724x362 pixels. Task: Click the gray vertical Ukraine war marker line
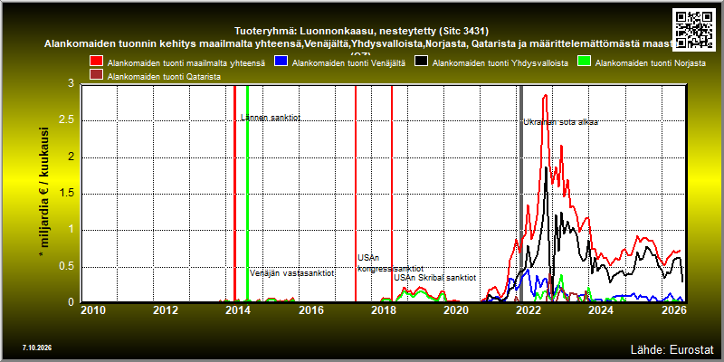click(521, 194)
